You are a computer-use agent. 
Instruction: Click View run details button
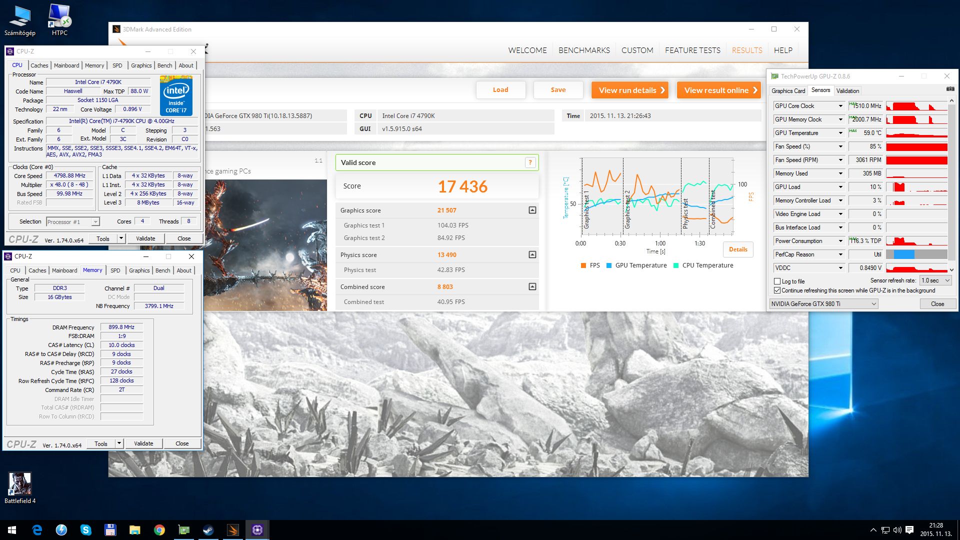pyautogui.click(x=630, y=90)
